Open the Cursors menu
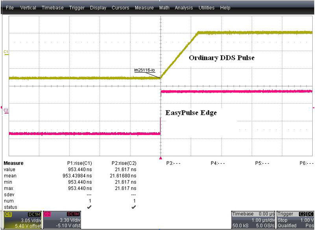 120,8
